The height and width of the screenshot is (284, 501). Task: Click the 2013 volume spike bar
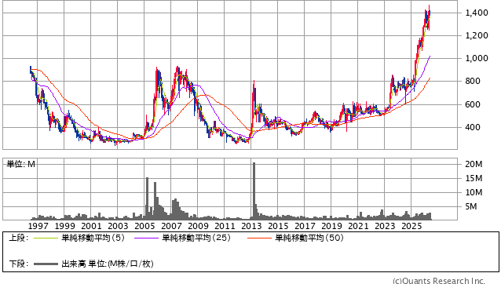click(254, 191)
